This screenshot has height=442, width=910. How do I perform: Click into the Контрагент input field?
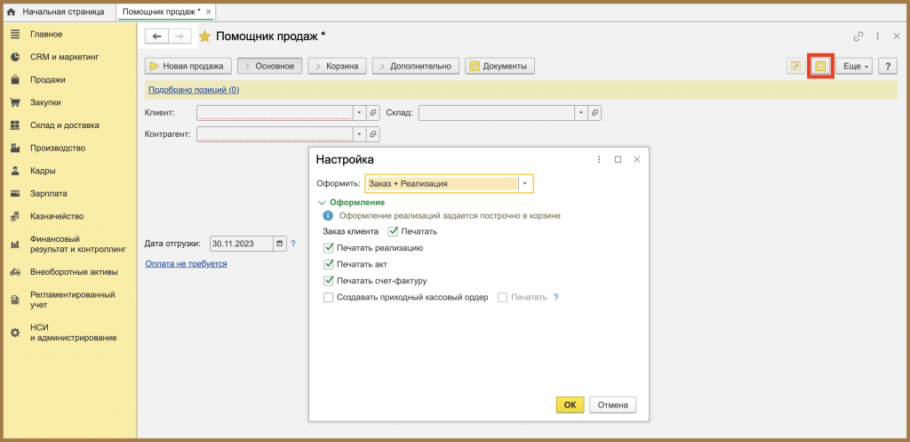pos(275,134)
